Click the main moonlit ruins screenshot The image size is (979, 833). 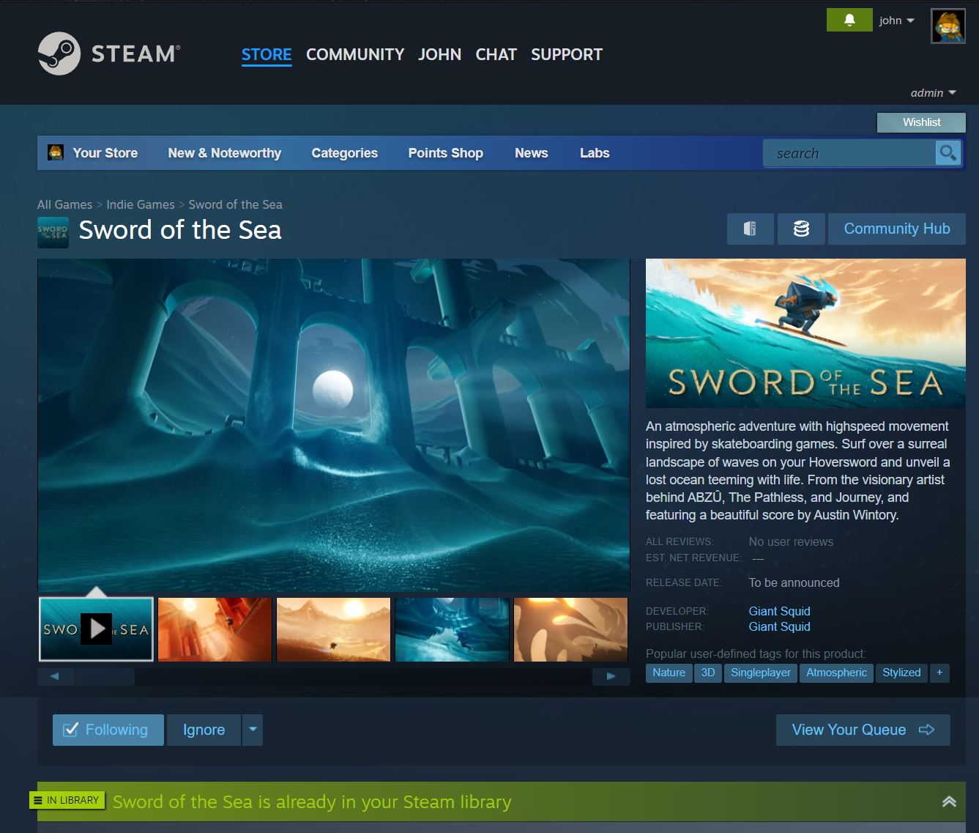(x=333, y=425)
